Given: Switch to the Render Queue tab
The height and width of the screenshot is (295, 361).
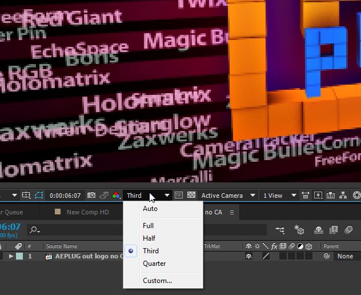Looking at the screenshot, I should click(11, 212).
